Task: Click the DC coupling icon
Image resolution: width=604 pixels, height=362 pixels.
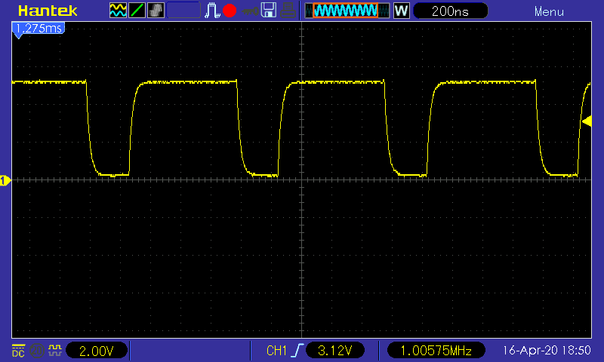Action: (18, 350)
